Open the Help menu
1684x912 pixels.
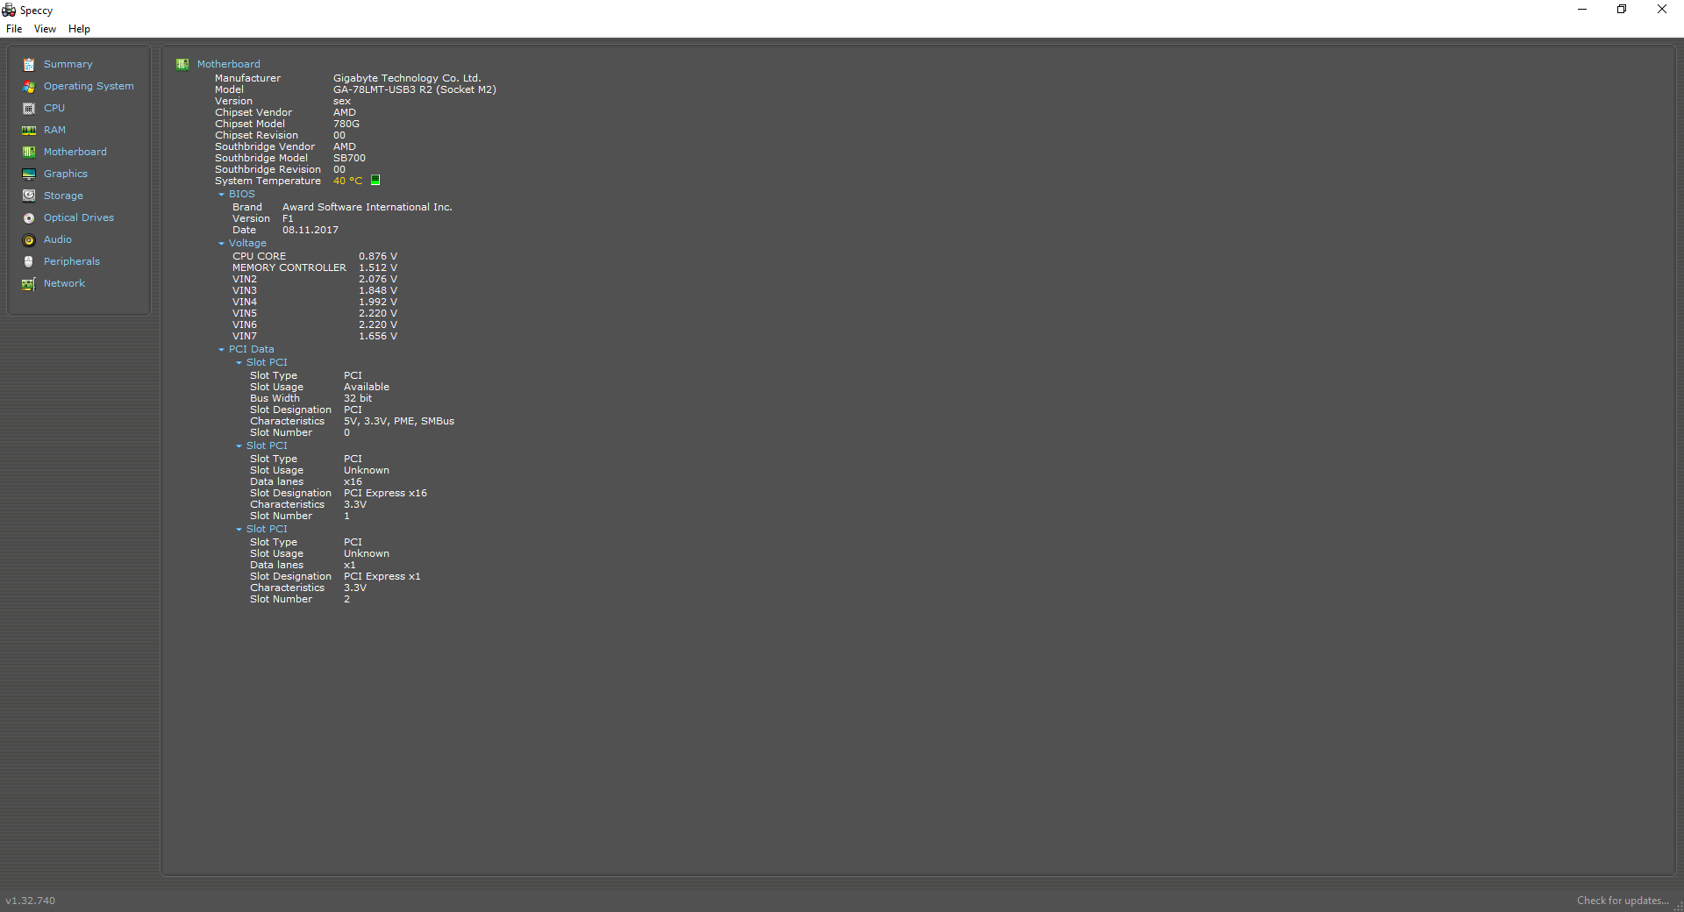[x=79, y=29]
